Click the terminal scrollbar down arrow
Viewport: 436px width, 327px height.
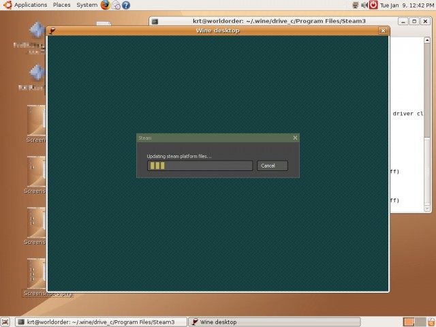pos(427,208)
